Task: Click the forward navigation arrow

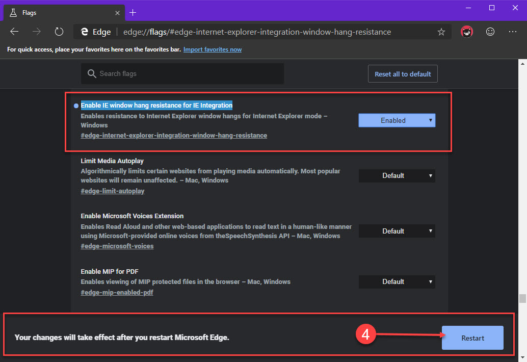Action: coord(37,32)
